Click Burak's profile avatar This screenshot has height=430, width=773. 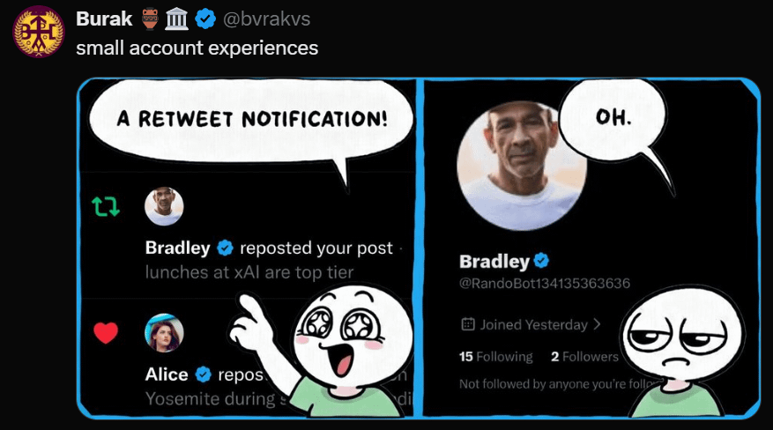[38, 32]
